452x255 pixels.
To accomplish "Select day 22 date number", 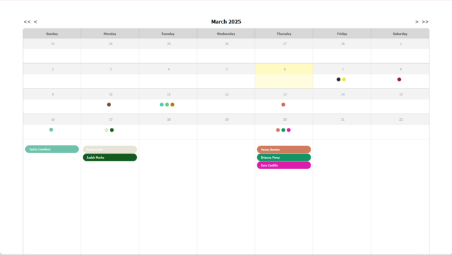I will point(401,119).
